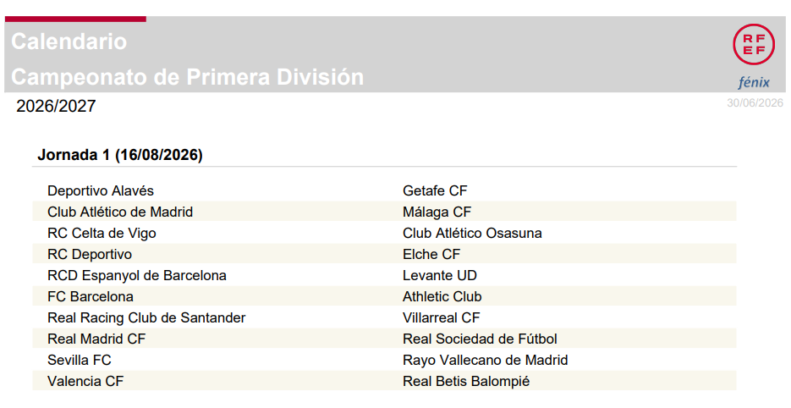
Task: Click FC Barcelona in fixture list
Action: [91, 297]
